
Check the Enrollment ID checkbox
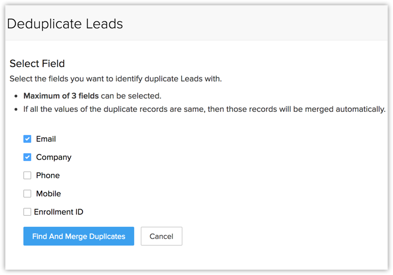click(27, 212)
